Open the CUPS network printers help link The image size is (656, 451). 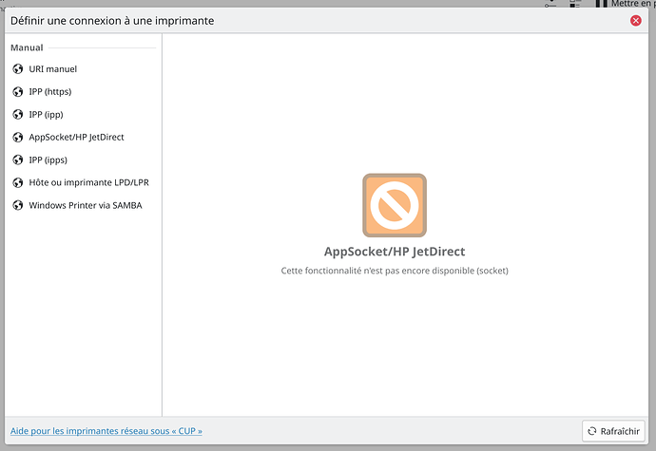point(106,431)
